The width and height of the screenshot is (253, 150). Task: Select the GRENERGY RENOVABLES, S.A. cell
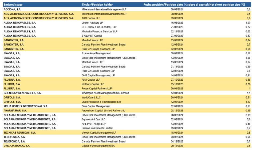22,93
